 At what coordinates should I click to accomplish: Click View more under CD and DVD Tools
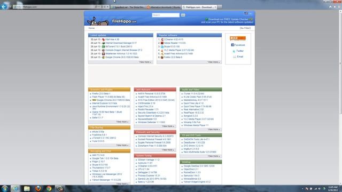(214, 156)
